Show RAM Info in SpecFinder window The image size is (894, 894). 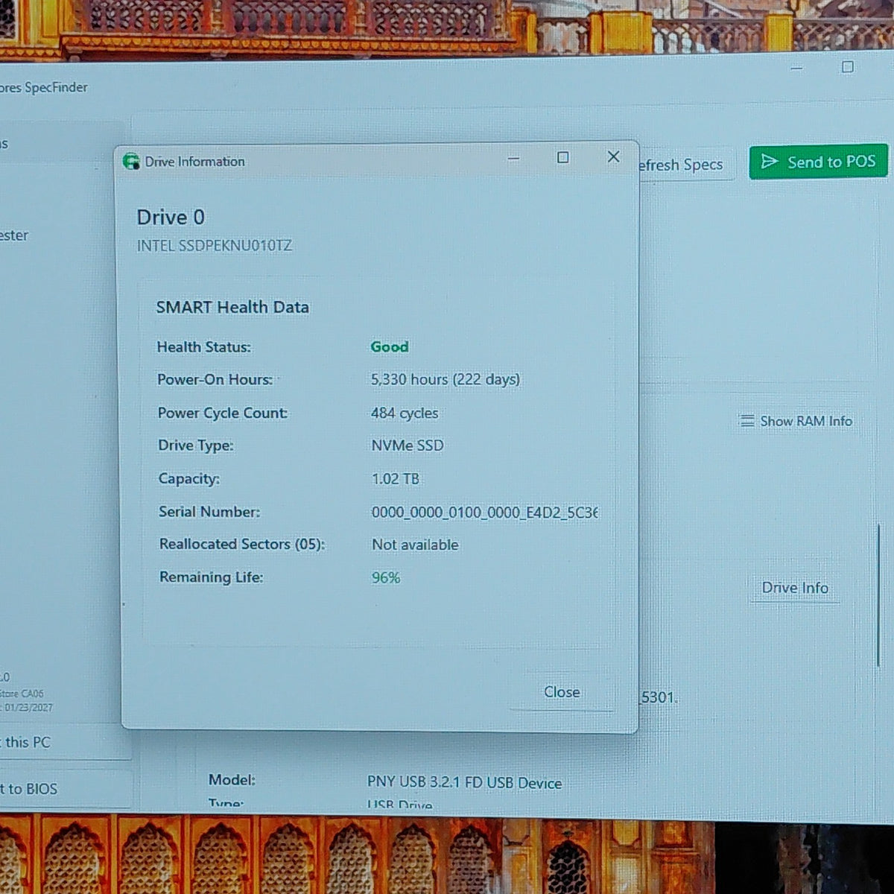(796, 421)
